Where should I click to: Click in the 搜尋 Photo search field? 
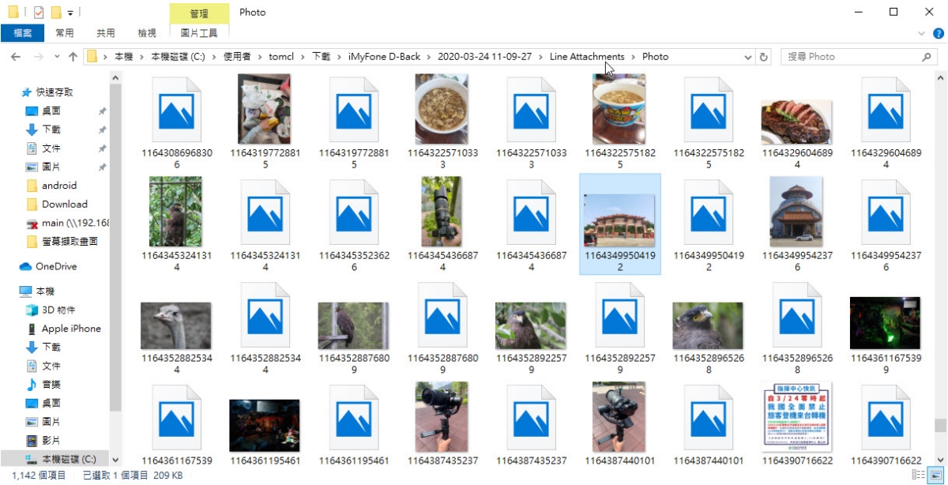pos(849,57)
